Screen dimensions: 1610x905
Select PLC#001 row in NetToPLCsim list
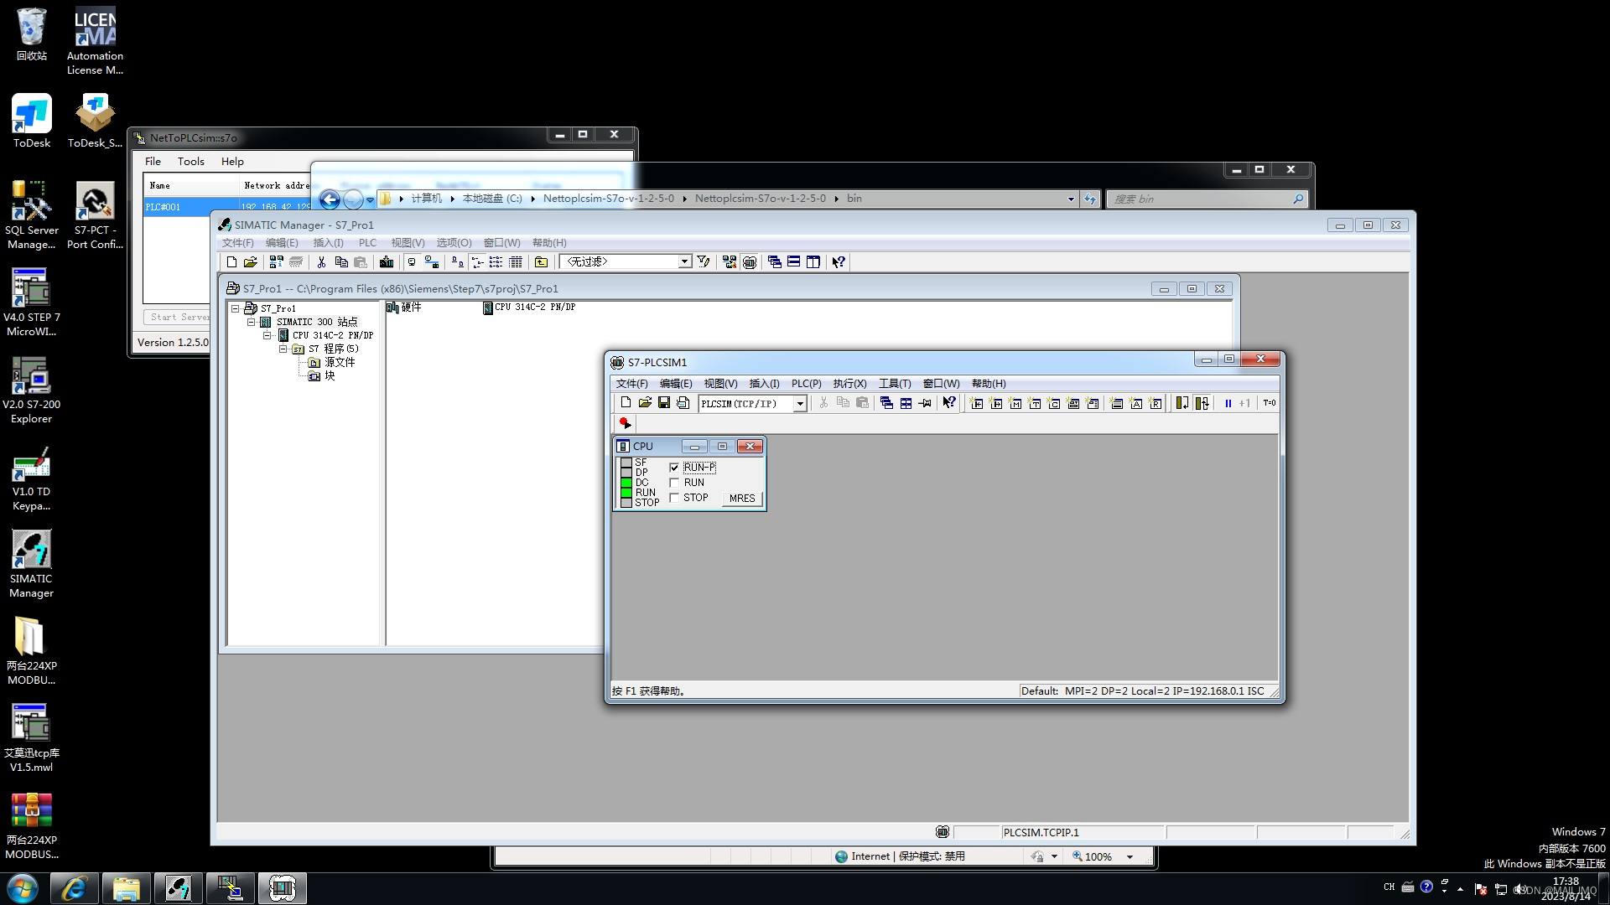coord(176,207)
